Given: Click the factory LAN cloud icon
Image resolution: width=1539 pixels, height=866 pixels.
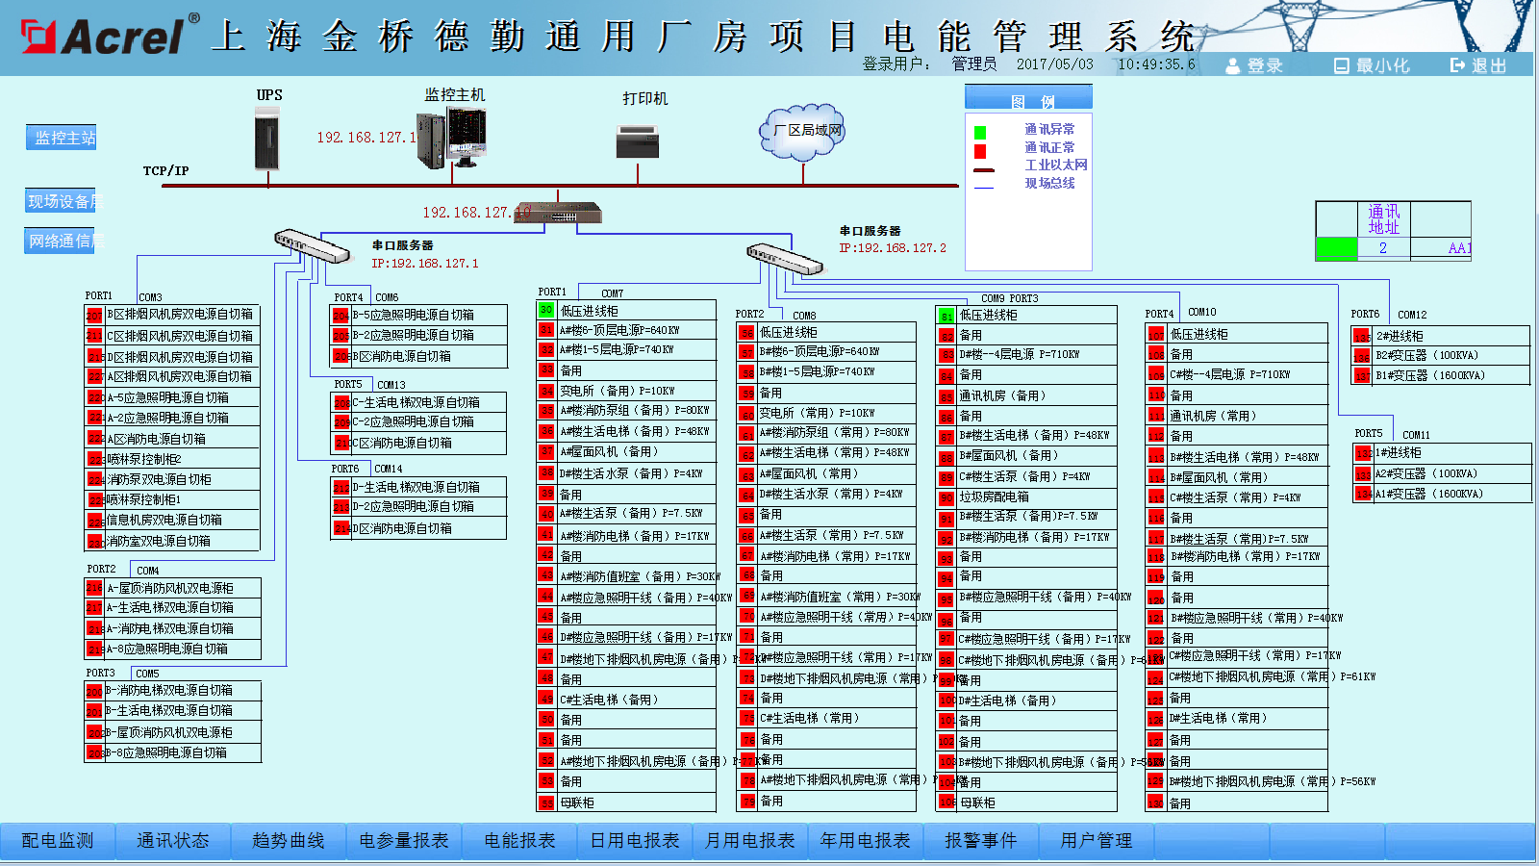Looking at the screenshot, I should tap(808, 131).
